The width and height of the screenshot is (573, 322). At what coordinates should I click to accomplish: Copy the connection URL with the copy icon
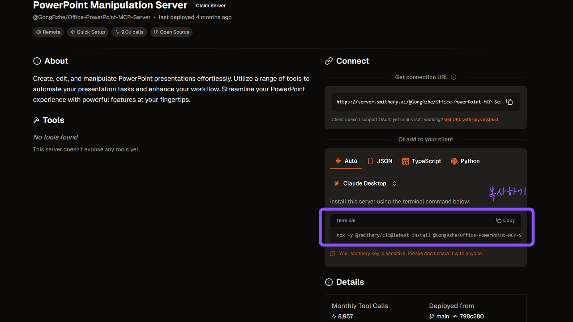click(x=509, y=102)
